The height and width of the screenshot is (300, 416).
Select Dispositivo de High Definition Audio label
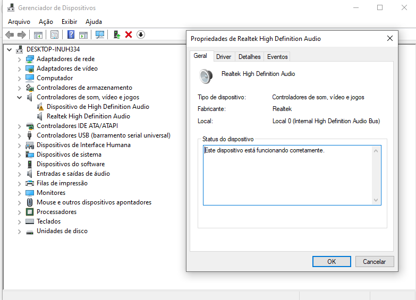[98, 107]
